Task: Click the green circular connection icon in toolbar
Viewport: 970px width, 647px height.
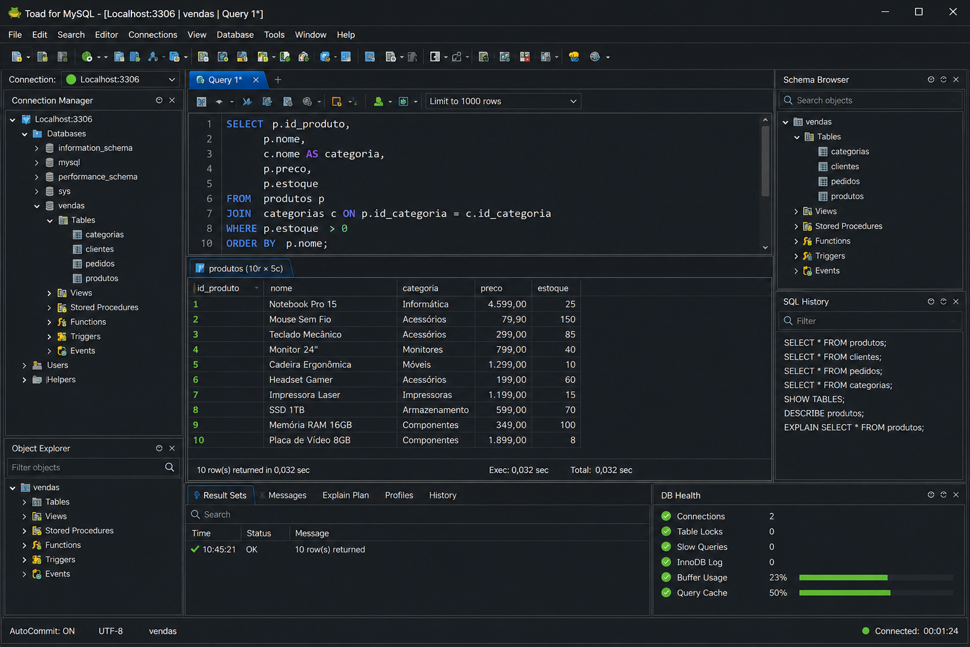Action: pyautogui.click(x=87, y=57)
